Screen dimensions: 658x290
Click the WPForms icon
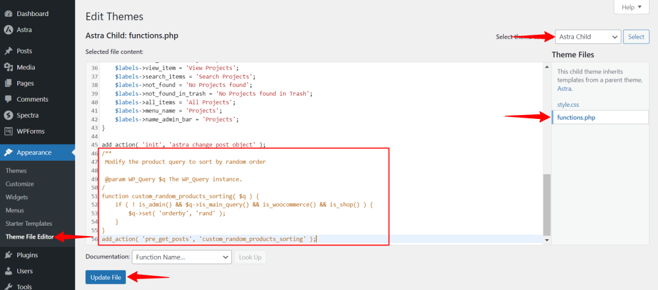(x=8, y=131)
